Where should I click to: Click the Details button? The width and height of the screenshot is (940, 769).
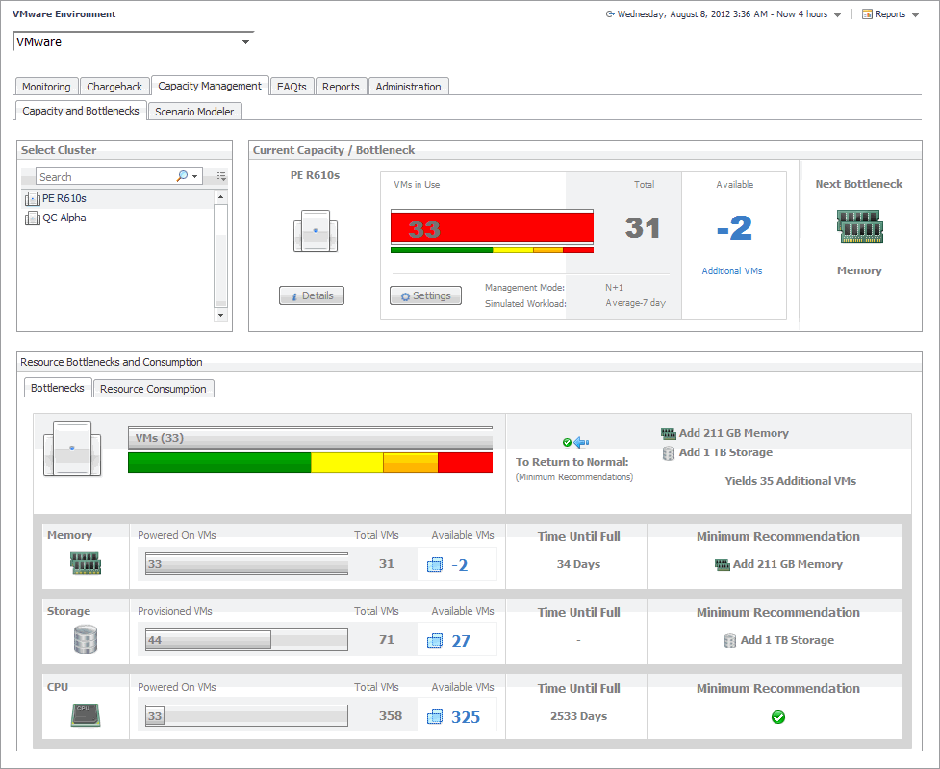[x=312, y=295]
